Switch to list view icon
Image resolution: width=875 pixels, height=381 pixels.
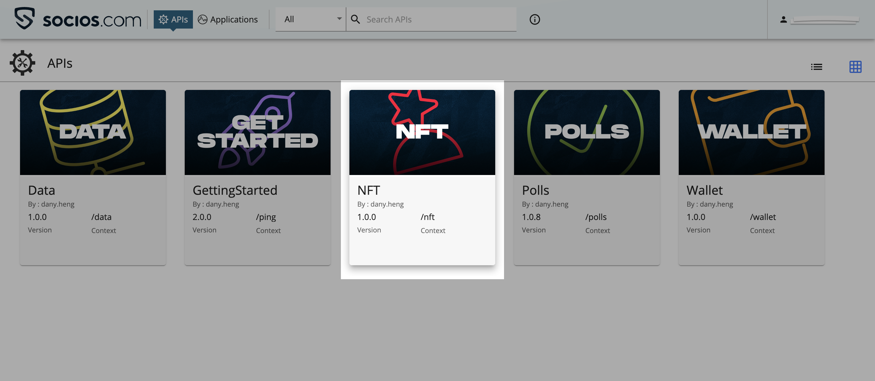816,67
